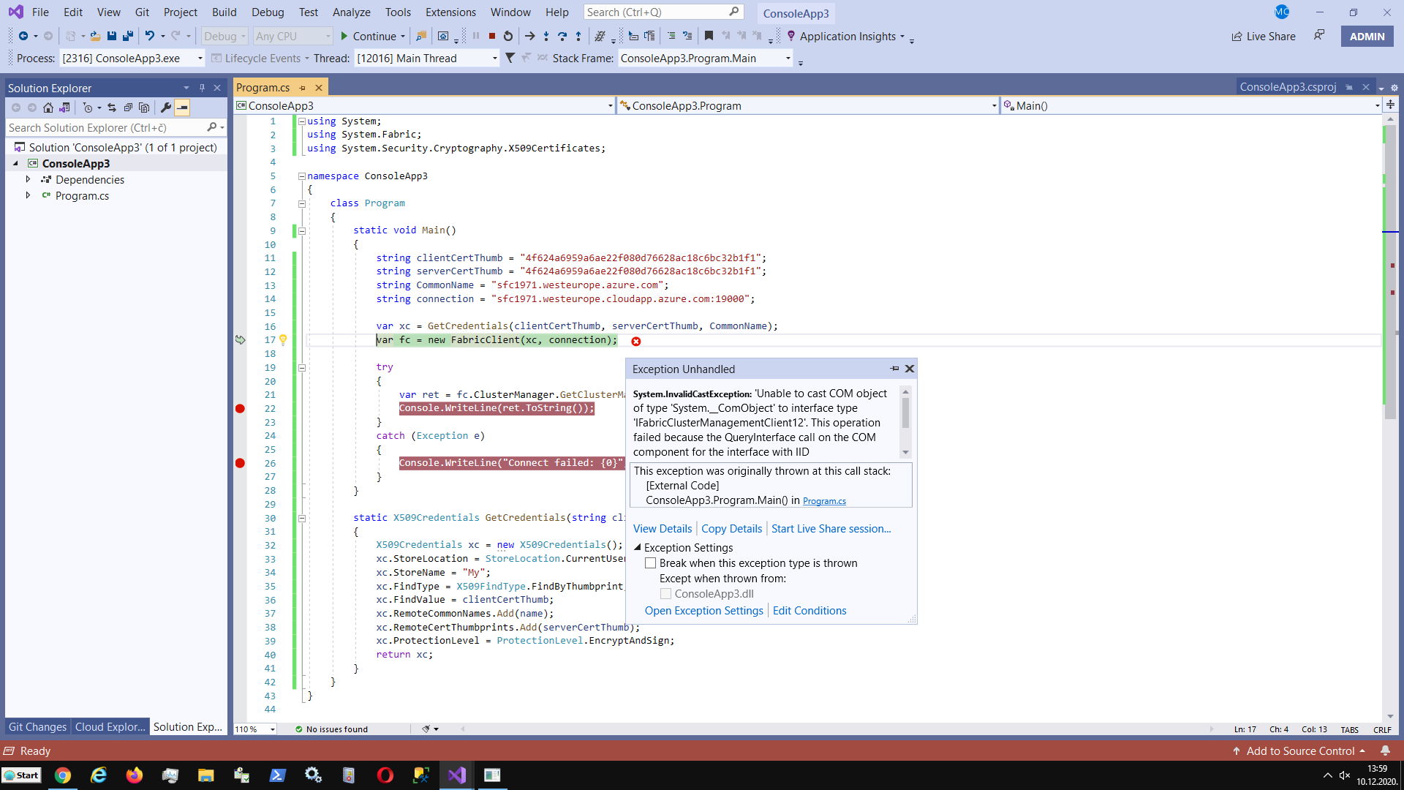
Task: Open Solution Explorer properties with wrench icon
Action: point(166,107)
